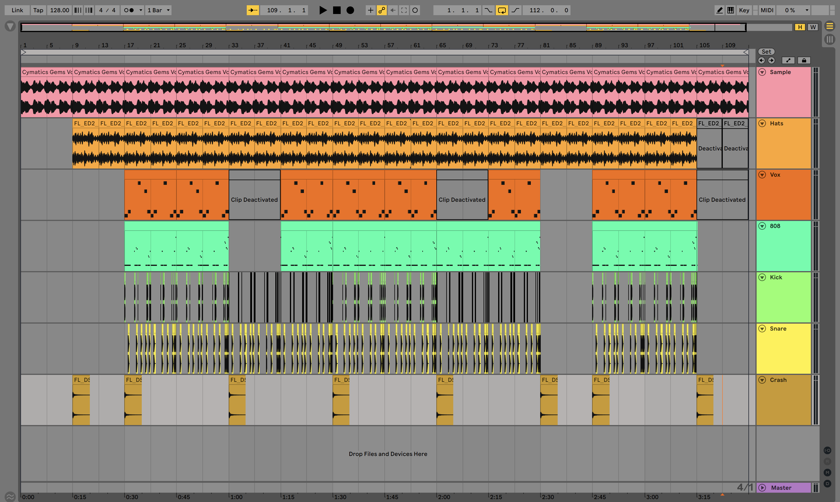Select the 808 track title

pyautogui.click(x=775, y=226)
